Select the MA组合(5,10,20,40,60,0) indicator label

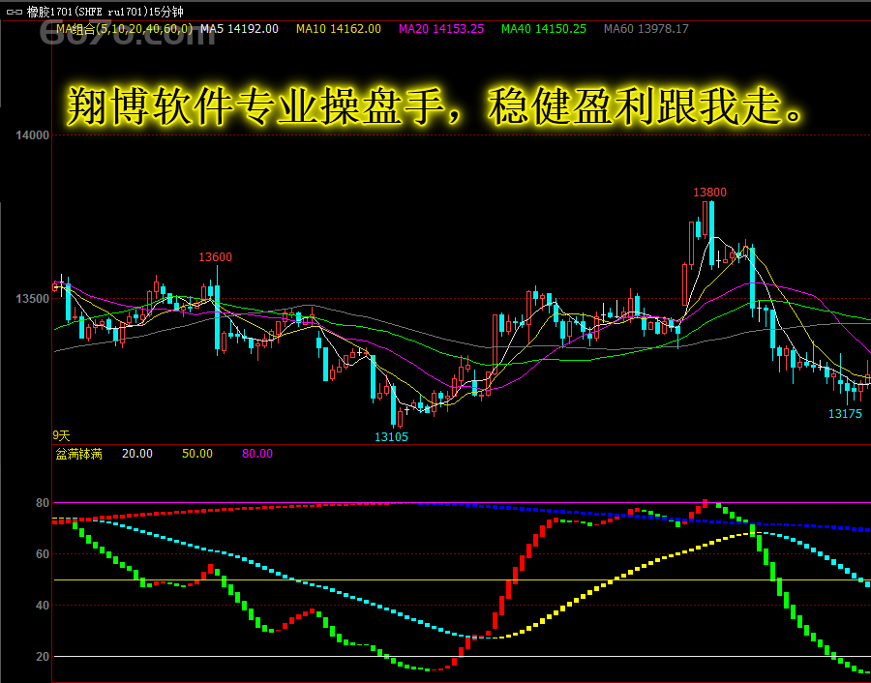pyautogui.click(x=125, y=29)
